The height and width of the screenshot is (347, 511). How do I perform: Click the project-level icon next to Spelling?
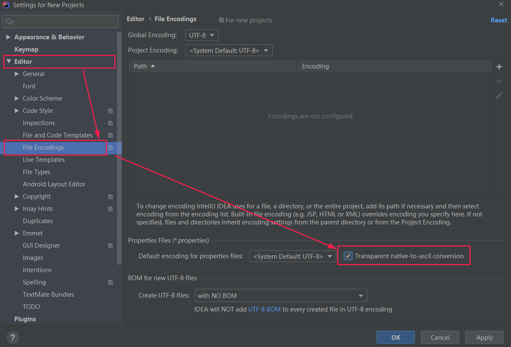pos(110,282)
